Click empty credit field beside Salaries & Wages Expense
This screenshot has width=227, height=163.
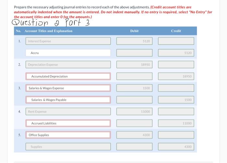pyautogui.click(x=176, y=88)
